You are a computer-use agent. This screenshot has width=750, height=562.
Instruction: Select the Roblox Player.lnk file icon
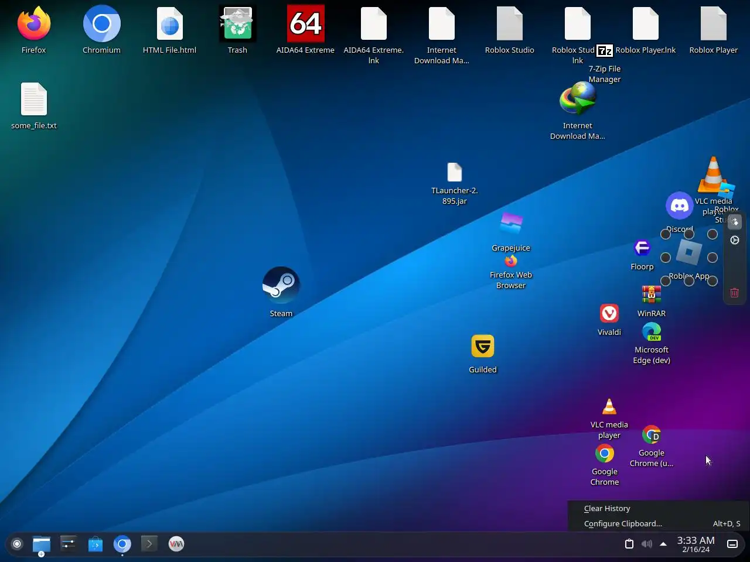(646, 24)
